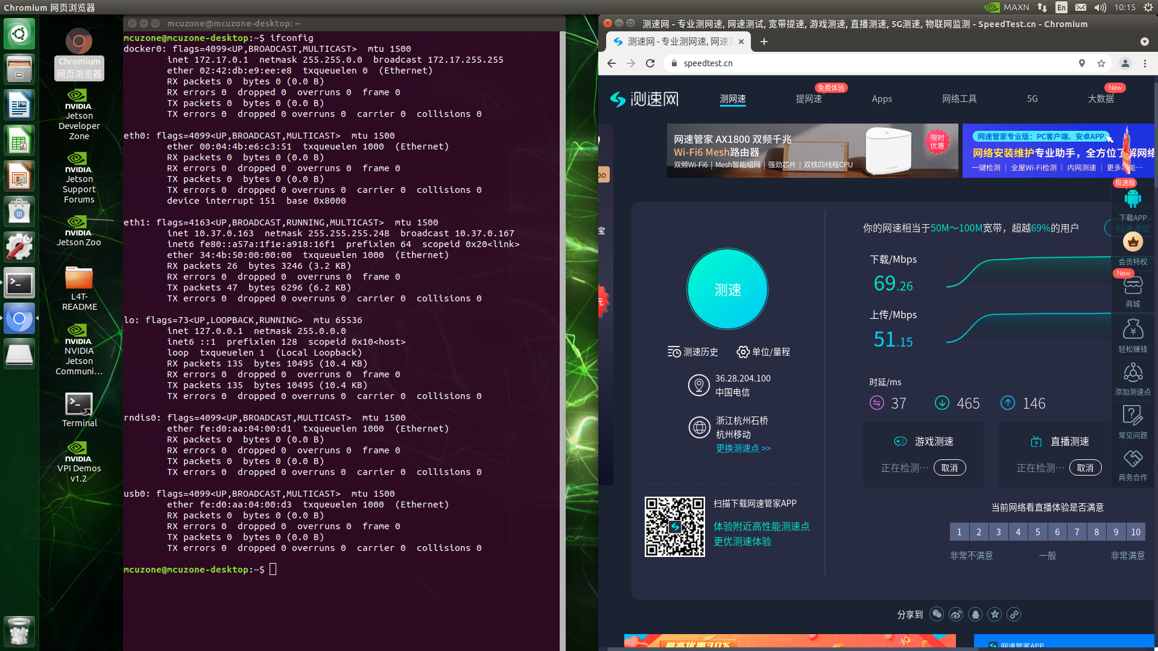Open sound volume indicator menu
Viewport: 1158px width, 651px height.
[1101, 7]
